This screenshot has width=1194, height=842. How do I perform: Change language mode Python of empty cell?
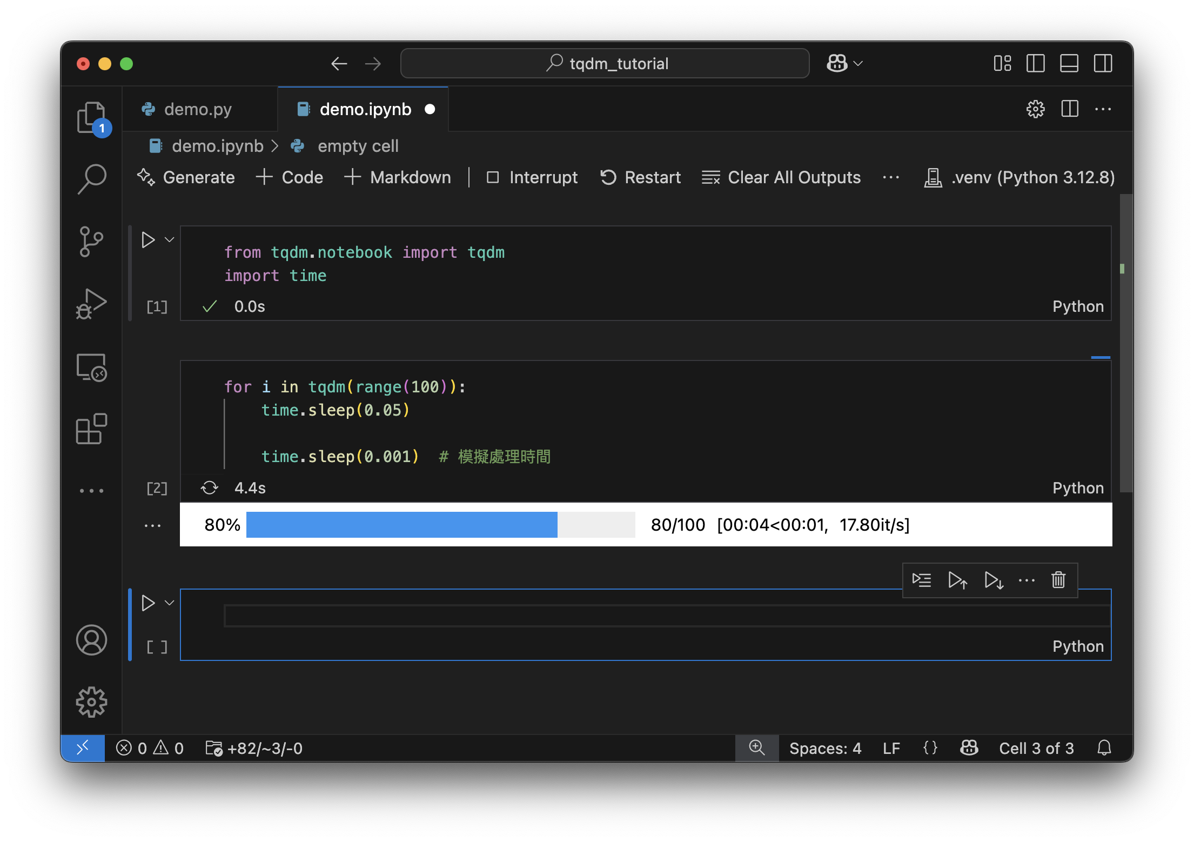pyautogui.click(x=1078, y=646)
